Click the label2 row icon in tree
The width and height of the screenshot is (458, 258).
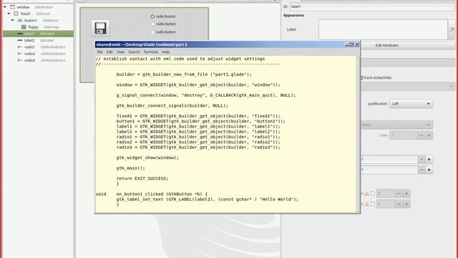20,40
